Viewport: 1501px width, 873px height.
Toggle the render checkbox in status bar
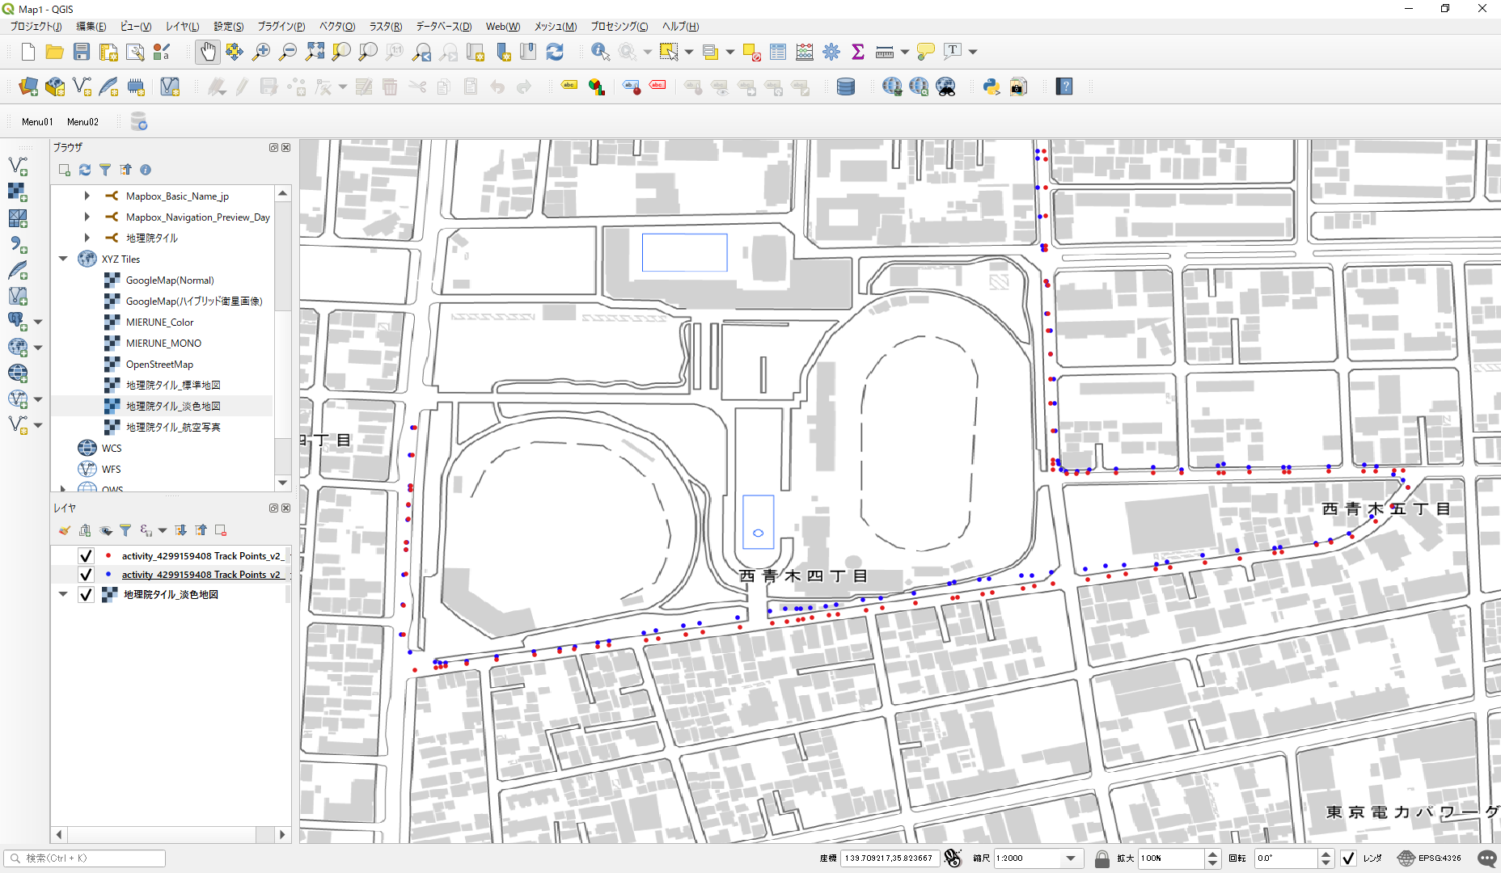(1348, 858)
